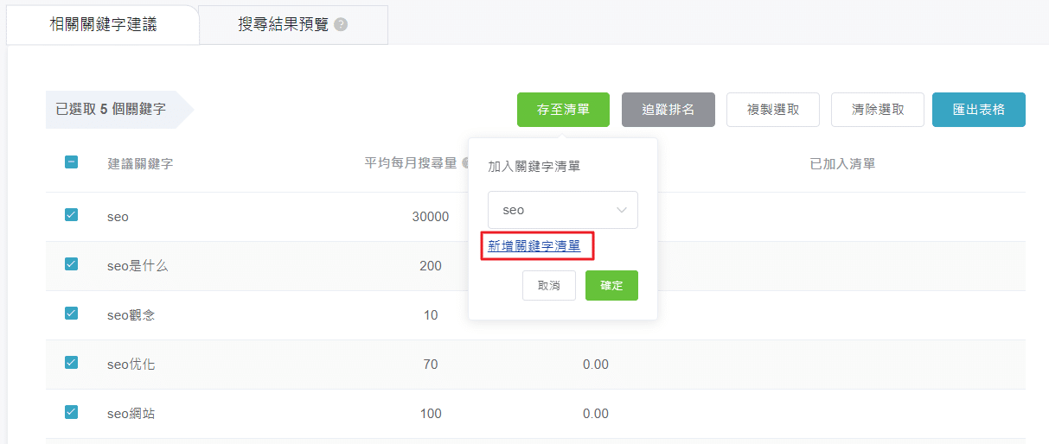Export the table with 匯出表格 button
This screenshot has width=1049, height=444.
click(x=978, y=110)
